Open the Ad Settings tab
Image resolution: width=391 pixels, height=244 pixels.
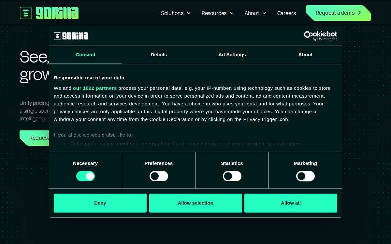[232, 55]
